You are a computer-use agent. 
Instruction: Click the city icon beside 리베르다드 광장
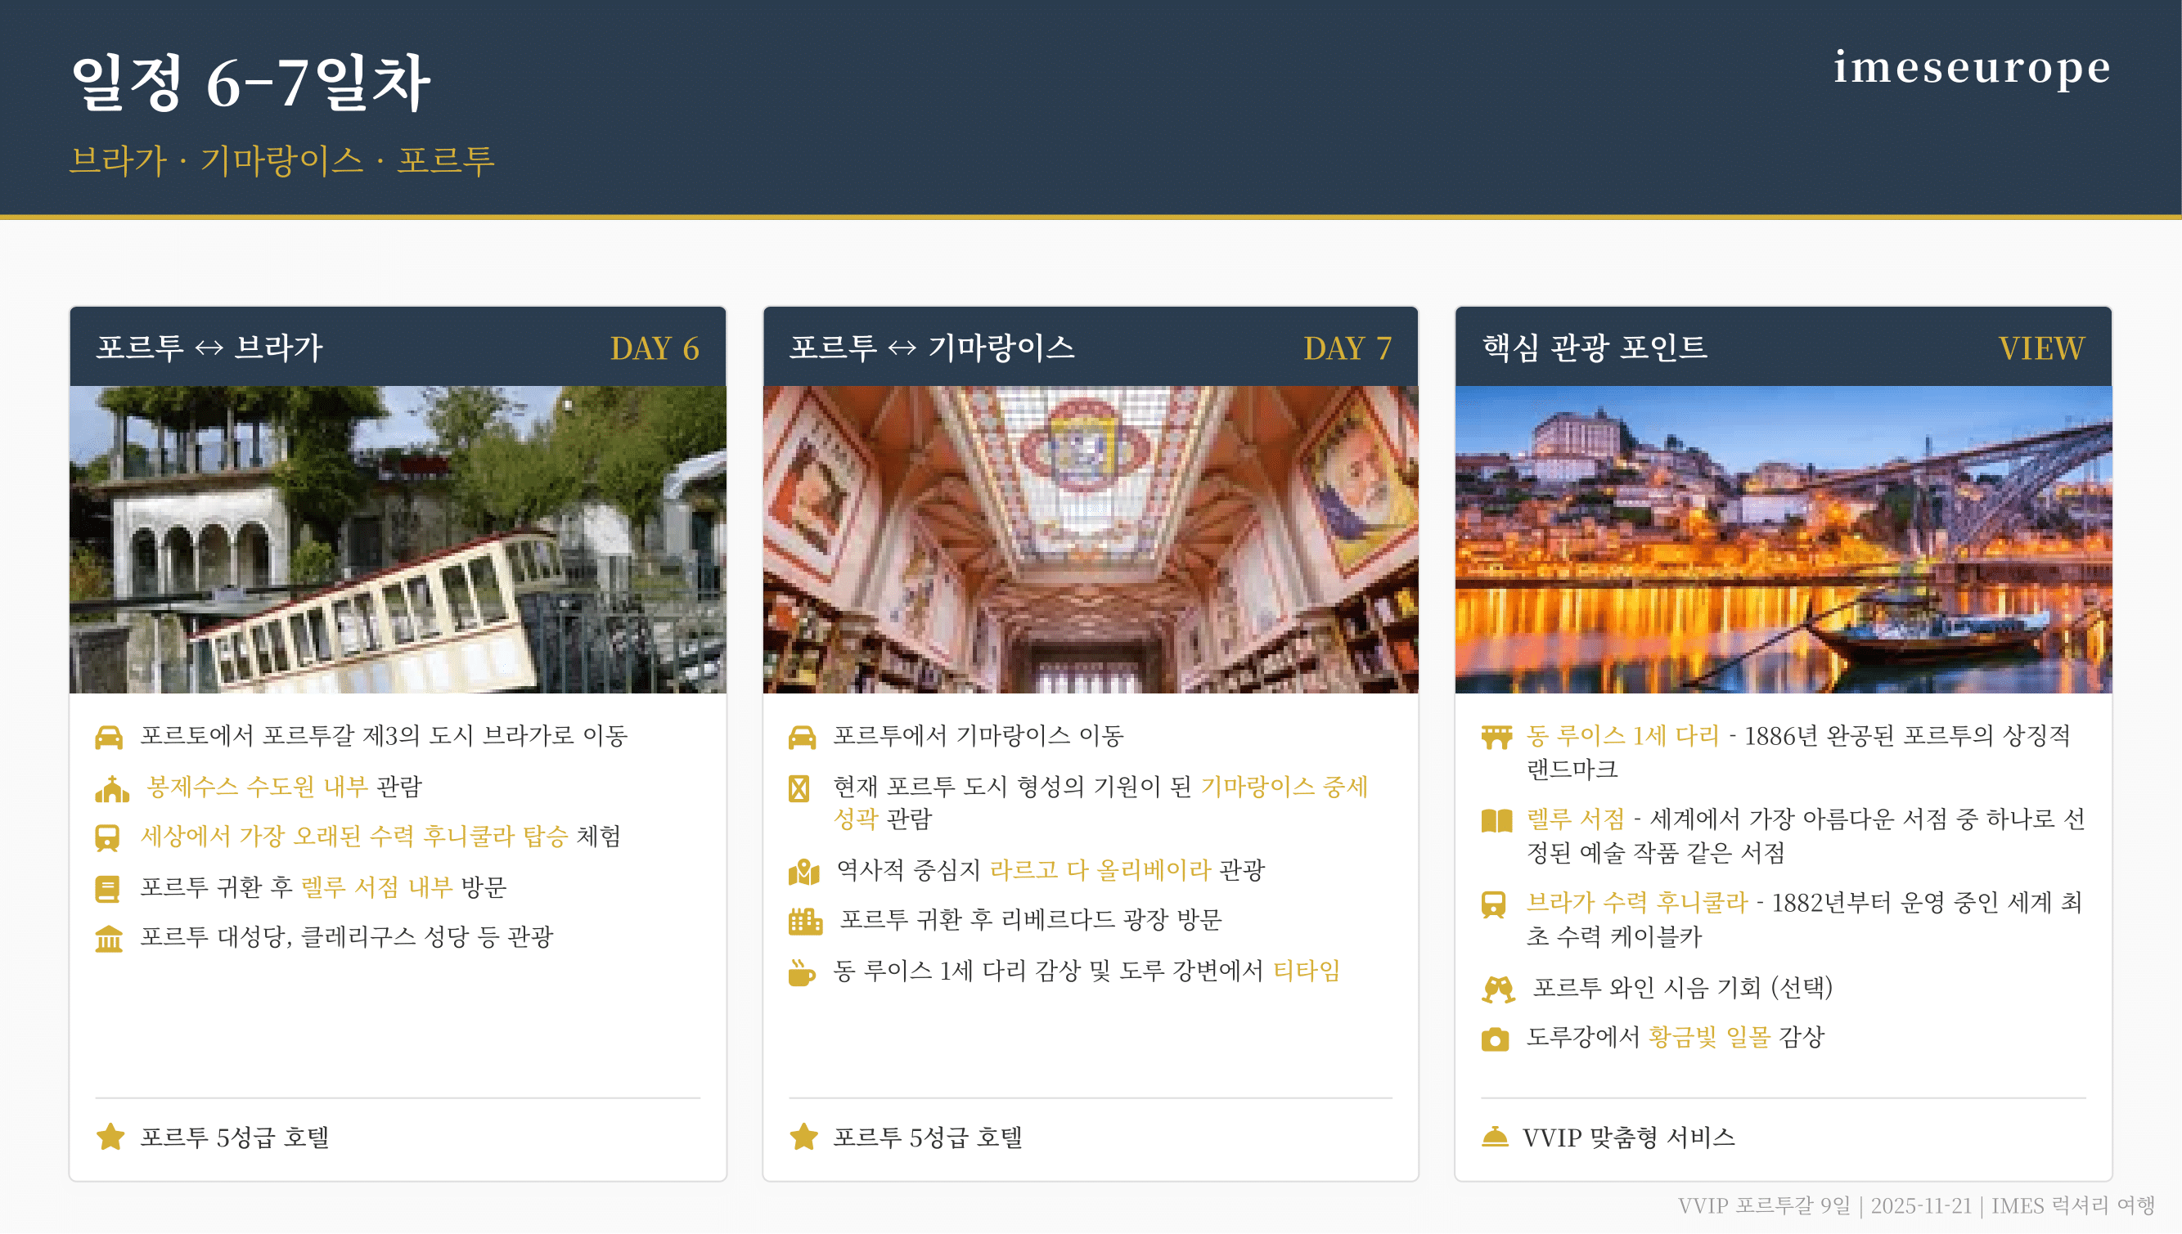click(x=804, y=921)
